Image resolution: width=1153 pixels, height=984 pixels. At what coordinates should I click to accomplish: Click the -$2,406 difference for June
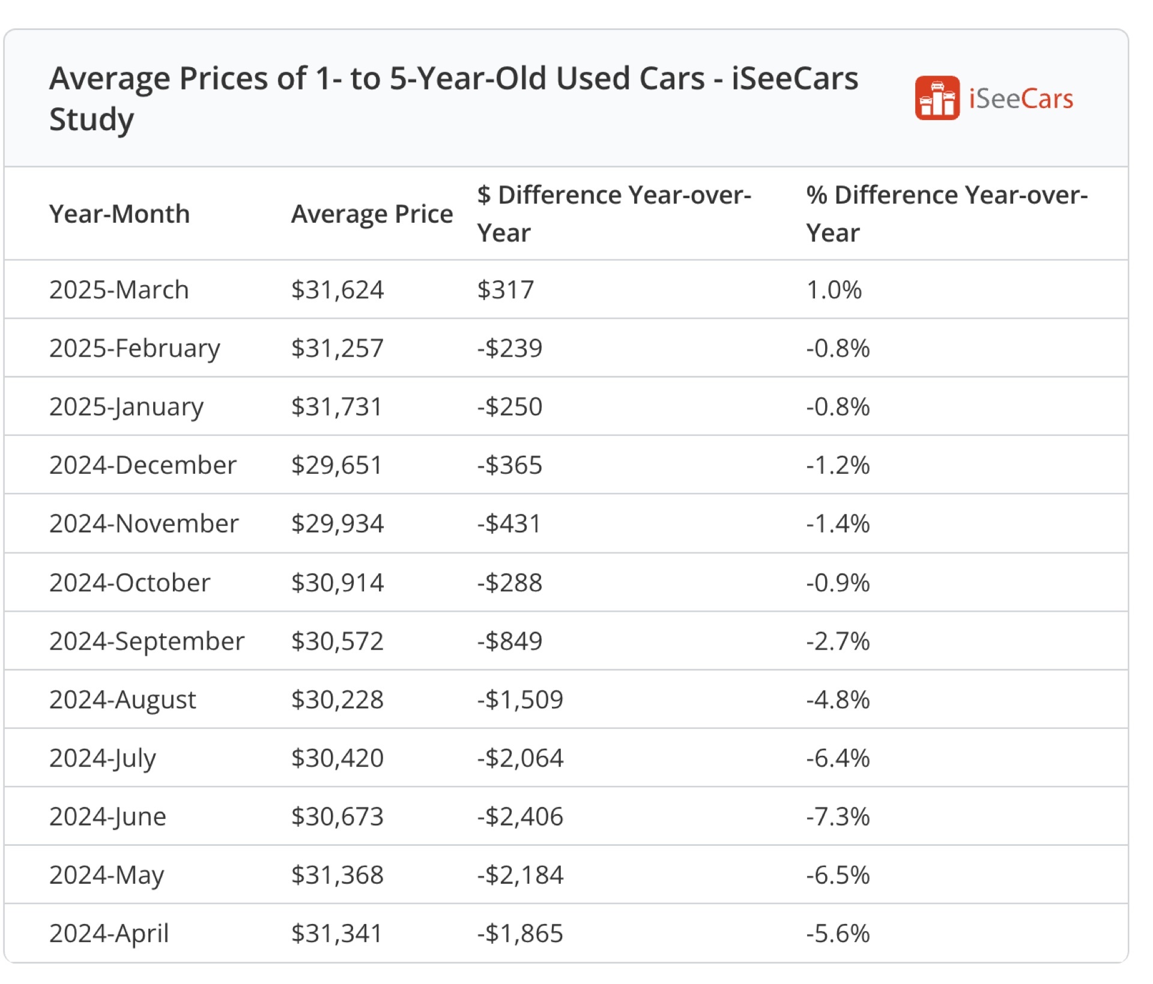pyautogui.click(x=520, y=816)
